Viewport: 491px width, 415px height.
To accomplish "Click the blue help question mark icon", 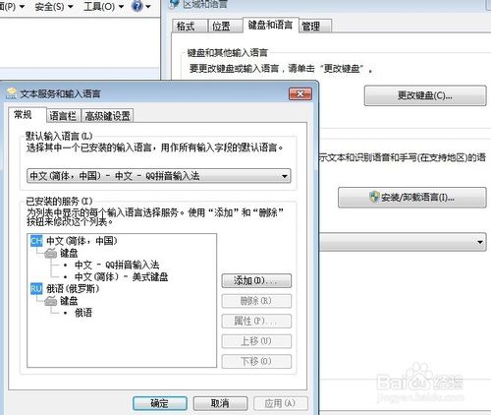I will (137, 6).
